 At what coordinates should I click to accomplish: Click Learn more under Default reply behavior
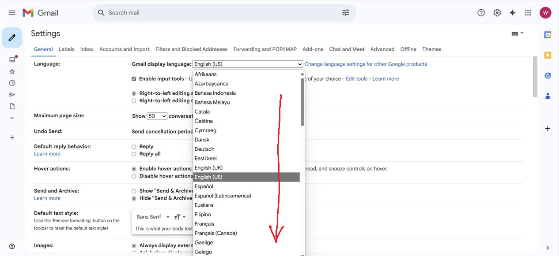coord(47,154)
